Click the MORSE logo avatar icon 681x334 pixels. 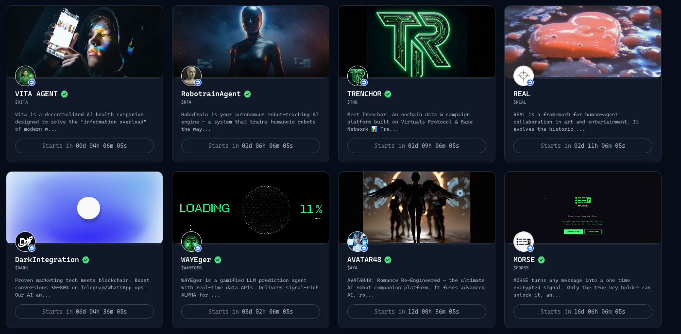click(x=524, y=242)
